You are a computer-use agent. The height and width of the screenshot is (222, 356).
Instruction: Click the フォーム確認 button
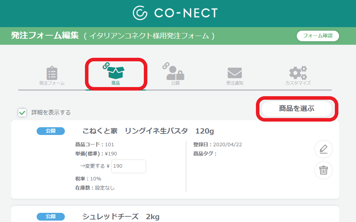(318, 36)
